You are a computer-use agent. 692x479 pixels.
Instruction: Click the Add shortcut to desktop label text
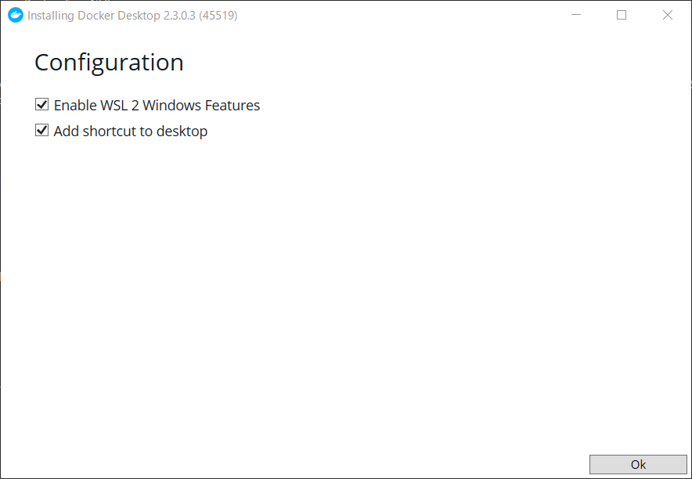point(131,131)
